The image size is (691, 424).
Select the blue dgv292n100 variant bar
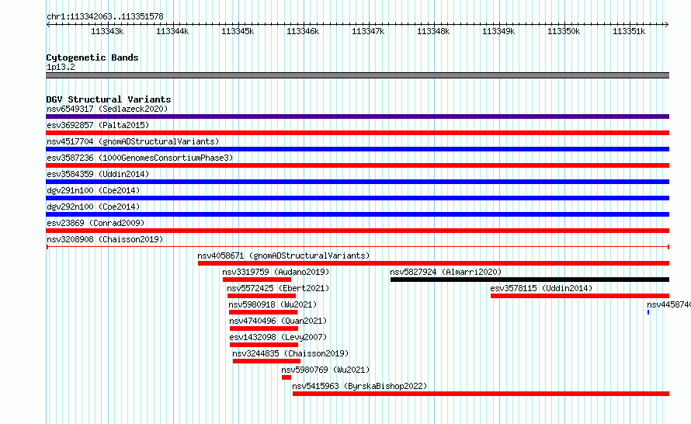[x=357, y=214]
